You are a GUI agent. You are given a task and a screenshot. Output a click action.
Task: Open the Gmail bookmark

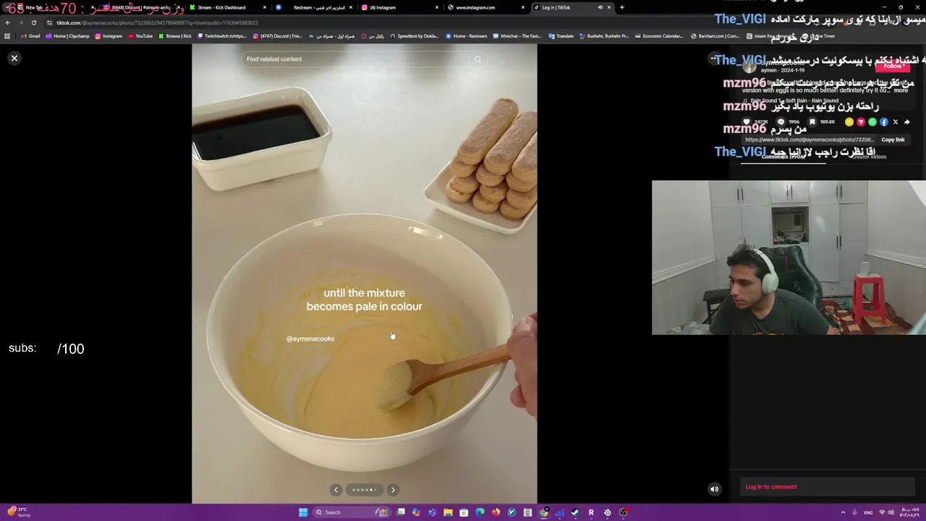pyautogui.click(x=30, y=36)
